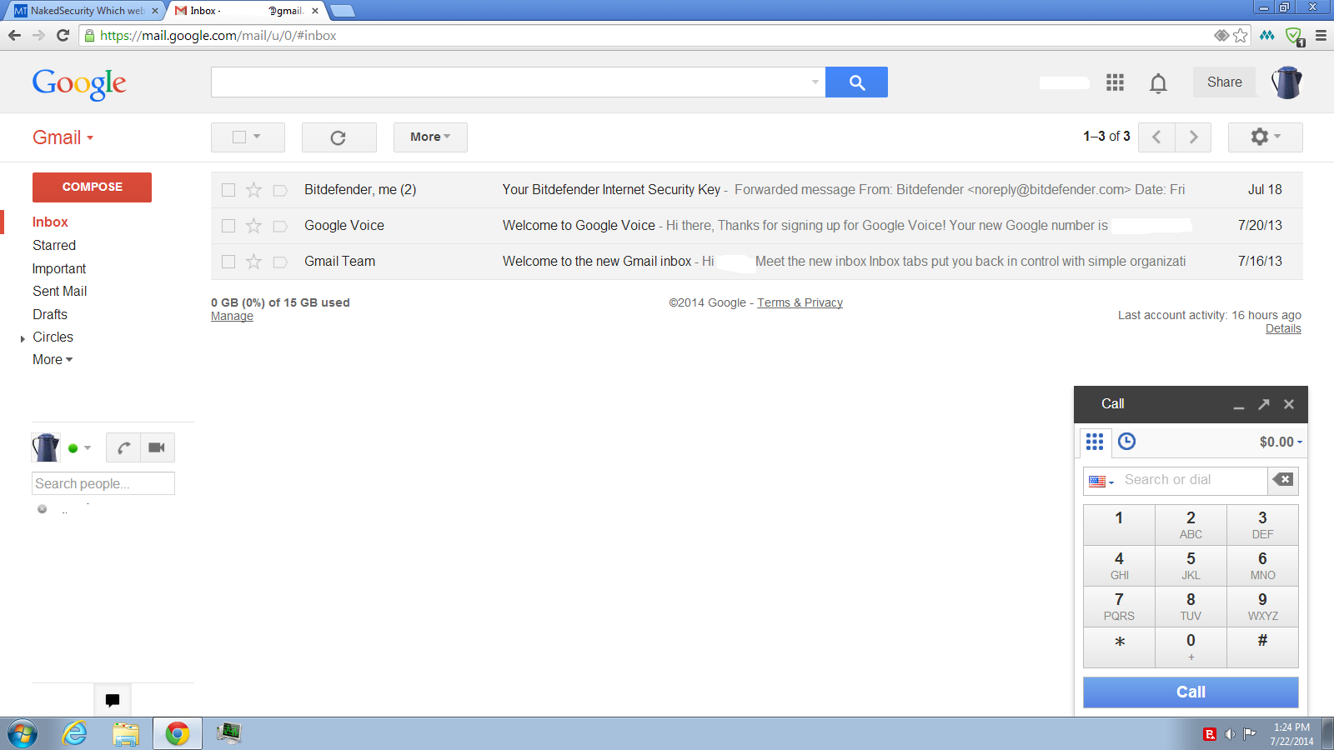This screenshot has height=750, width=1334.
Task: Pop out the Call window
Action: [1264, 404]
